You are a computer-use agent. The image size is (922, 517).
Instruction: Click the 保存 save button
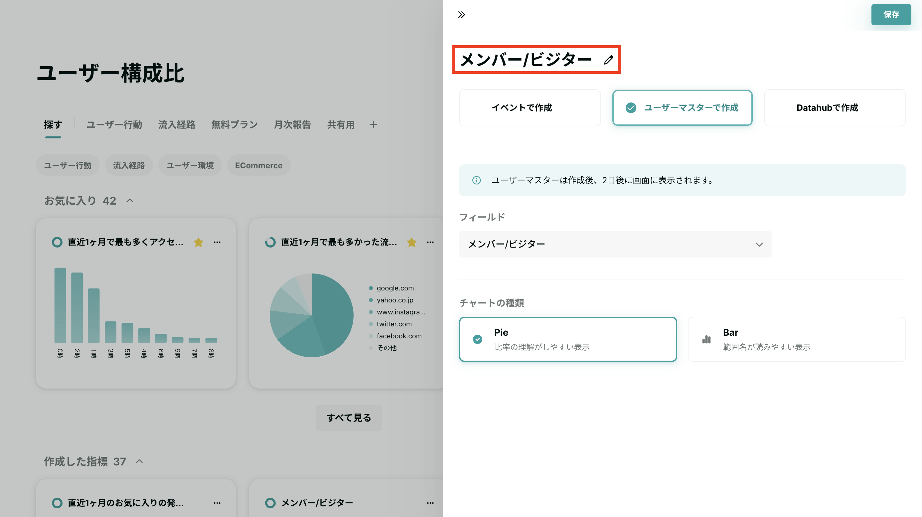pos(891,15)
